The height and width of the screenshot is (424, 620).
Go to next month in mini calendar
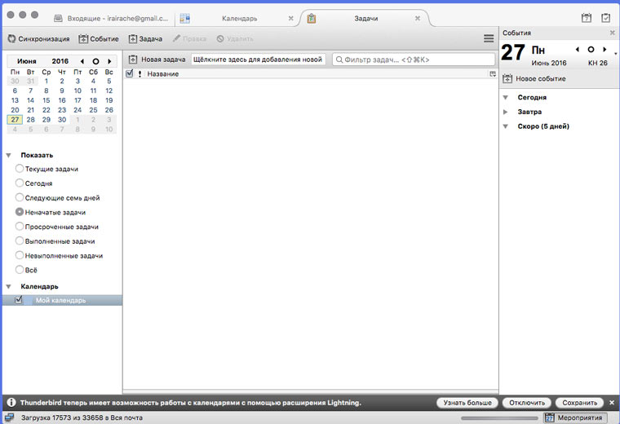pyautogui.click(x=109, y=61)
